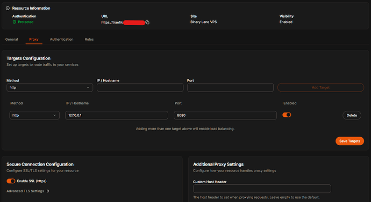This screenshot has height=202, width=371.
Task: Click the new target Port input field
Action: tap(230, 87)
